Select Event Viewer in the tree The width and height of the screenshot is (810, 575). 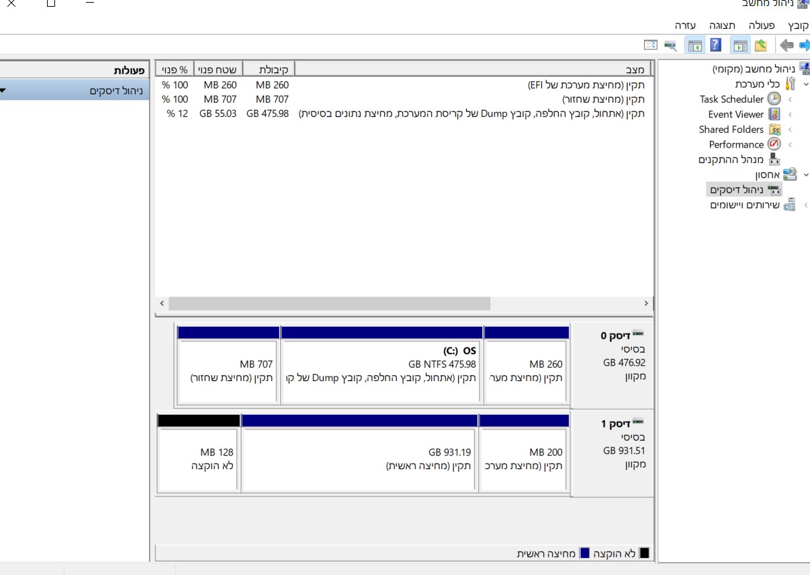(x=735, y=115)
